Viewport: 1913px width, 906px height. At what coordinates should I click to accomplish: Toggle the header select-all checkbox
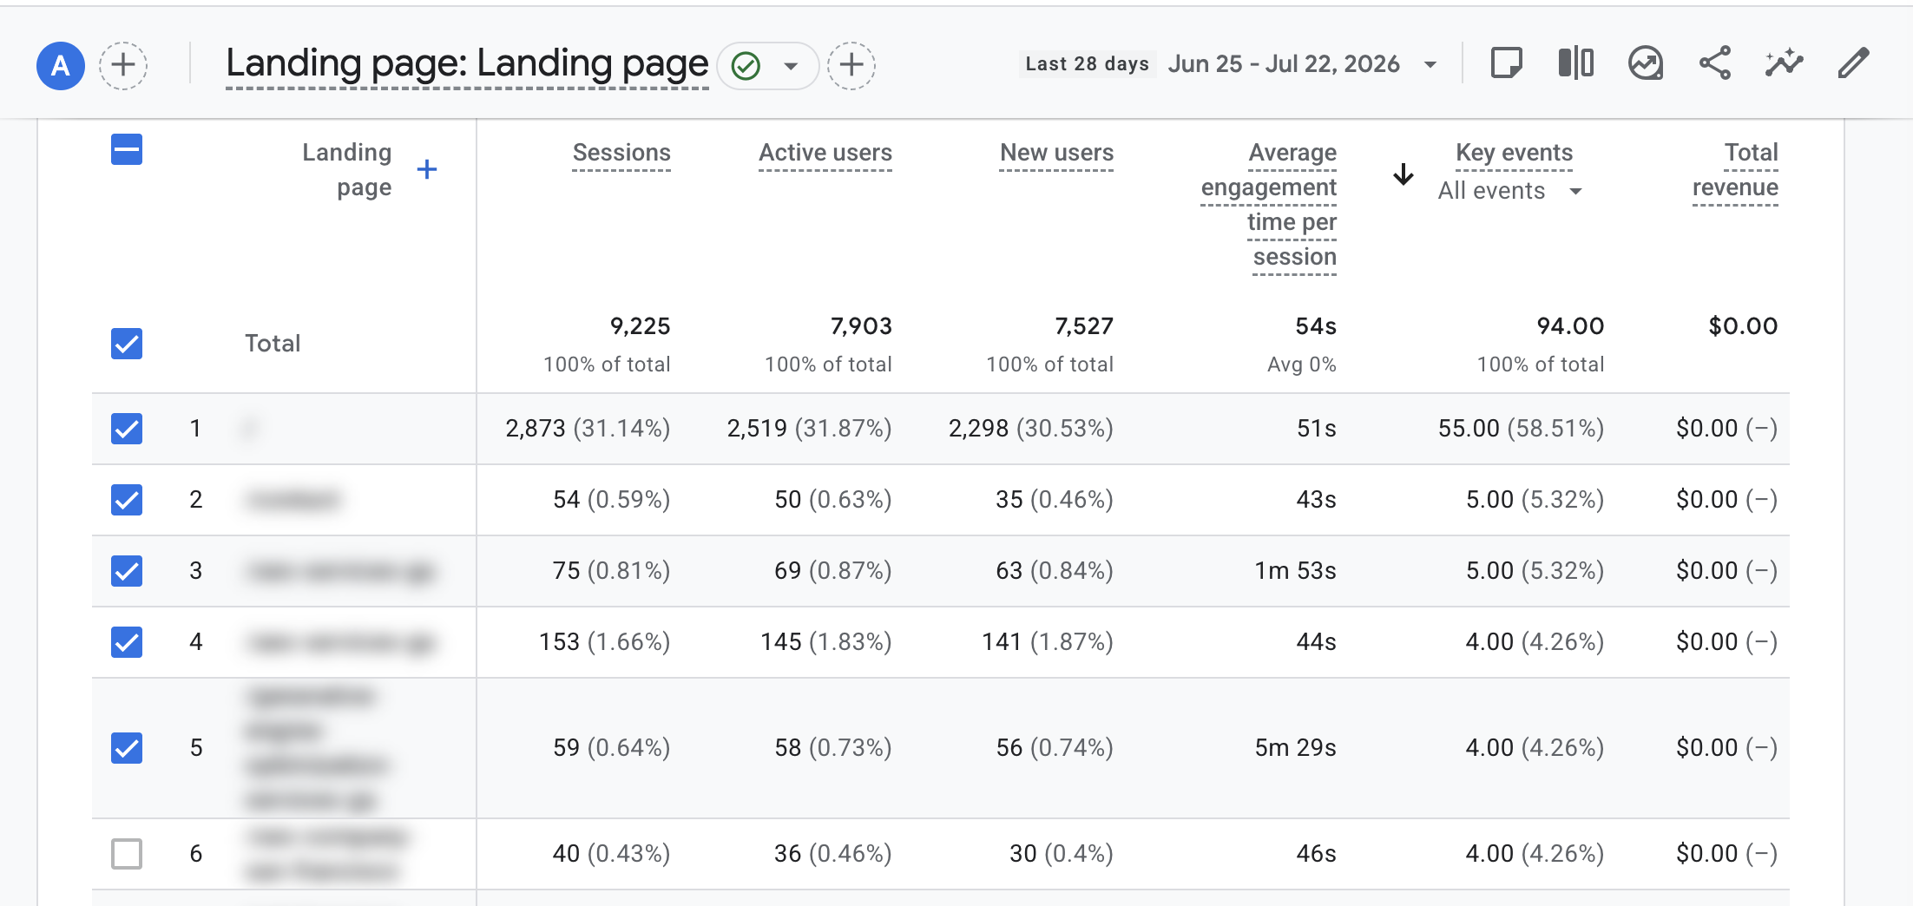127,149
